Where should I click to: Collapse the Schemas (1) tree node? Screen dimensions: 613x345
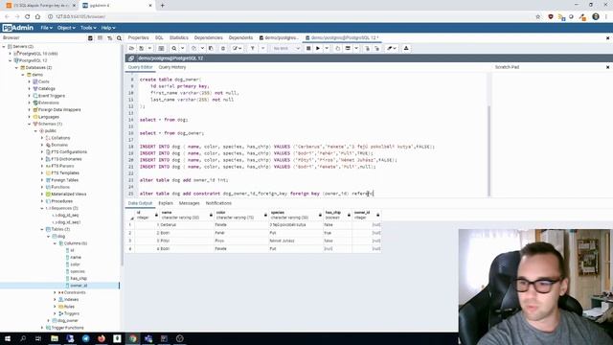tap(30, 124)
